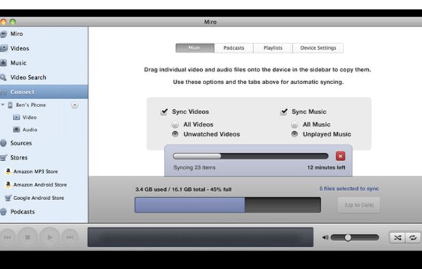Click the 'Syncing 23 items' status text
The image size is (422, 269).
pyautogui.click(x=195, y=167)
